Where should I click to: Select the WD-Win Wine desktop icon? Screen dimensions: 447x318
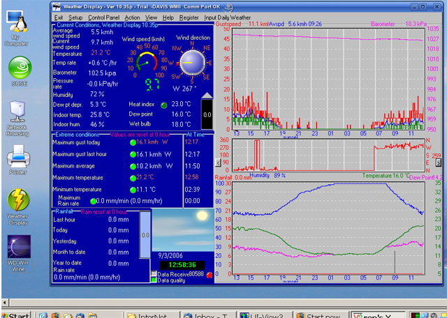point(19,253)
